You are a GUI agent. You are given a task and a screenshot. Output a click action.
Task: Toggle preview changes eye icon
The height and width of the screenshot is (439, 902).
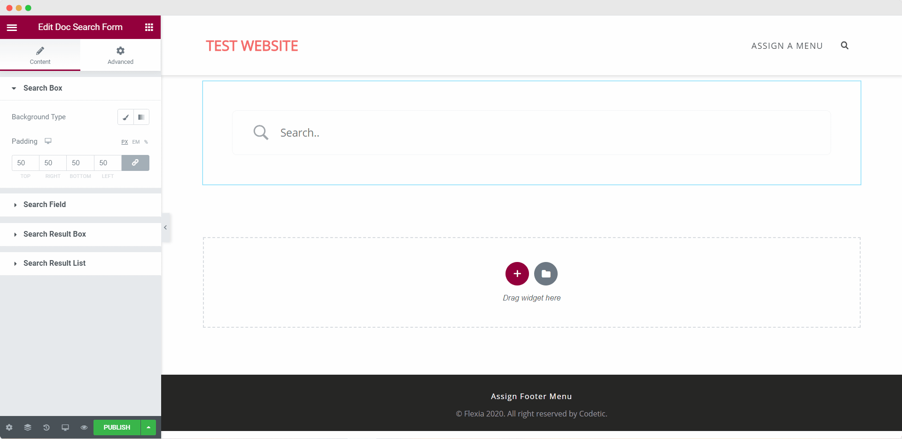click(84, 427)
